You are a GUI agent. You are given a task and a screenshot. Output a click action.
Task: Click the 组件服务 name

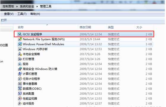pyautogui.click(x=29, y=103)
